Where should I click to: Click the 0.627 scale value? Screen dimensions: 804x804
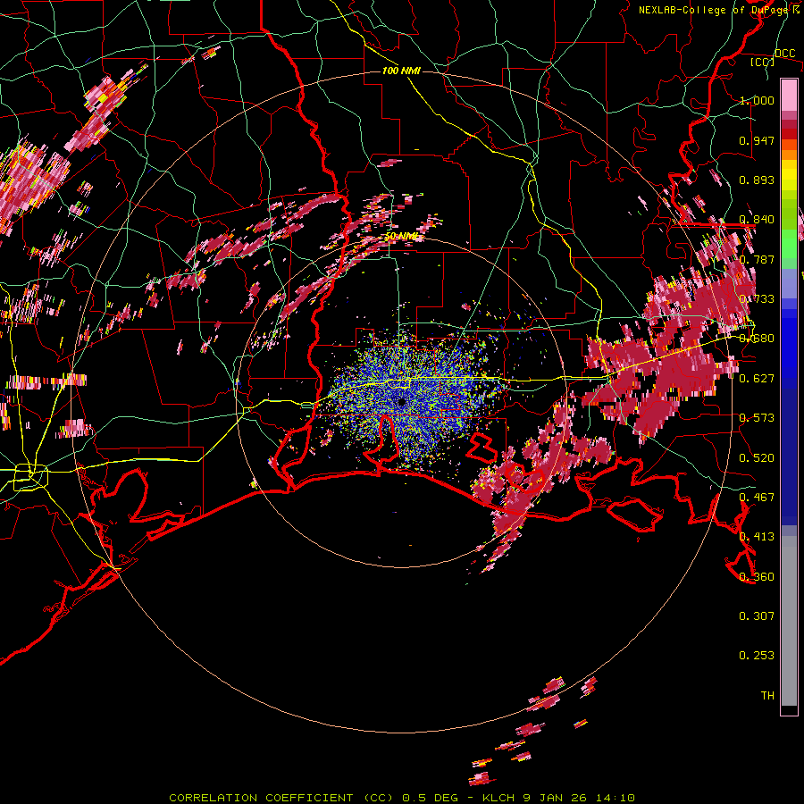tap(757, 379)
